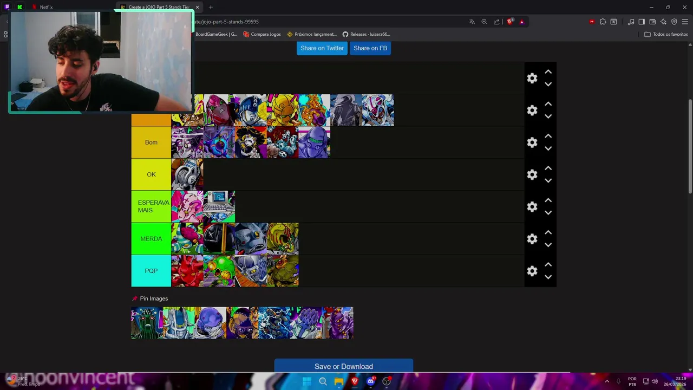693x390 pixels.
Task: Open Brave Wallet icon
Action: (x=652, y=22)
